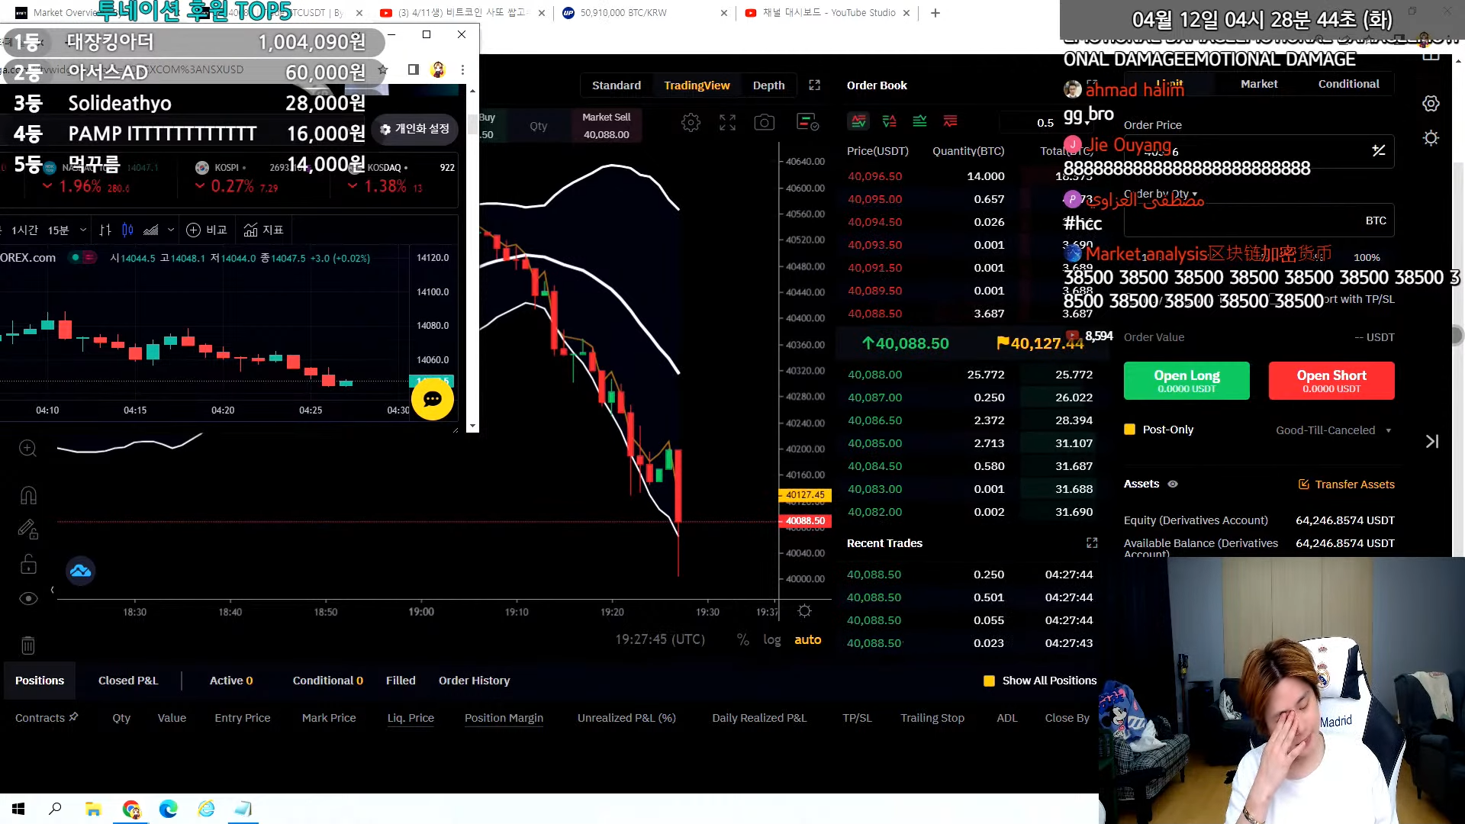Open the settings gear on right sidebar
1465x824 pixels.
point(1431,104)
